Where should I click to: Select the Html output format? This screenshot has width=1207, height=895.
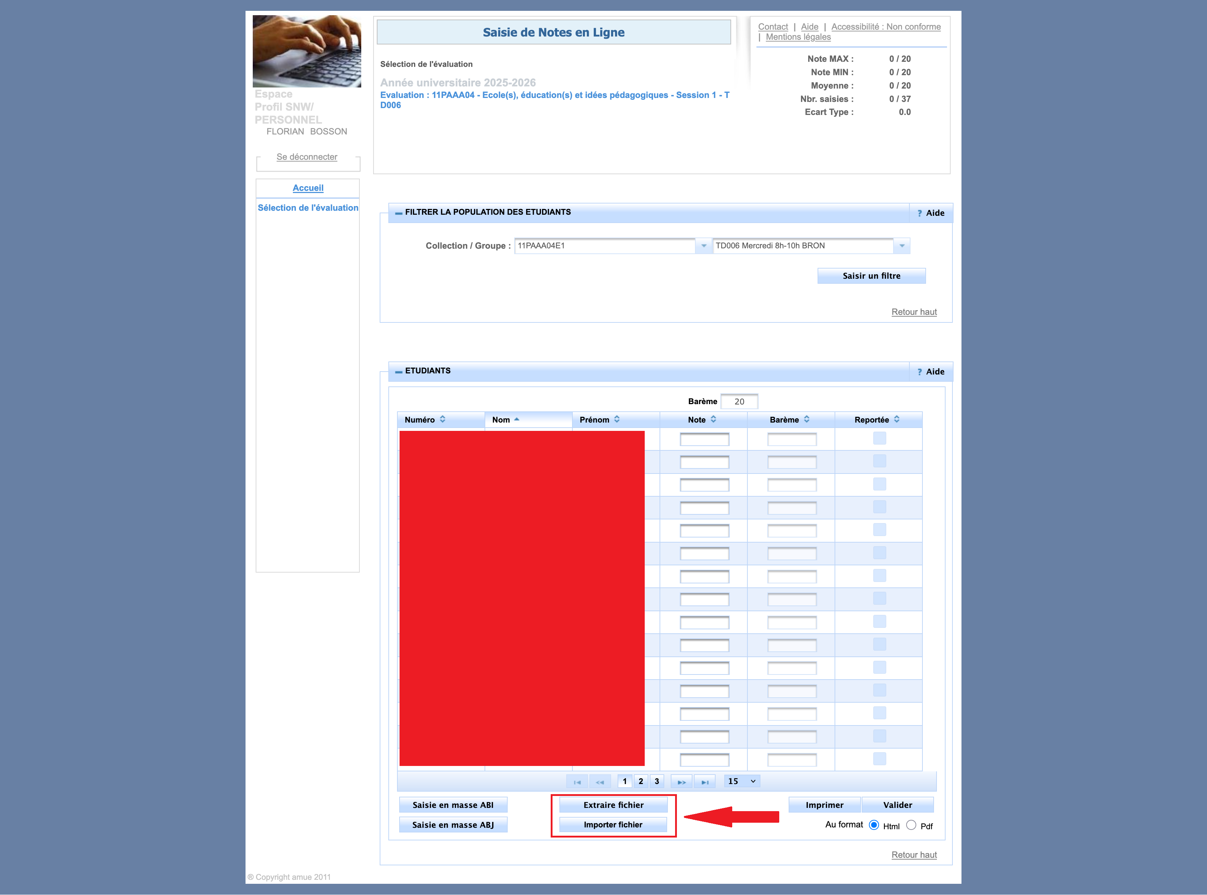pyautogui.click(x=873, y=825)
